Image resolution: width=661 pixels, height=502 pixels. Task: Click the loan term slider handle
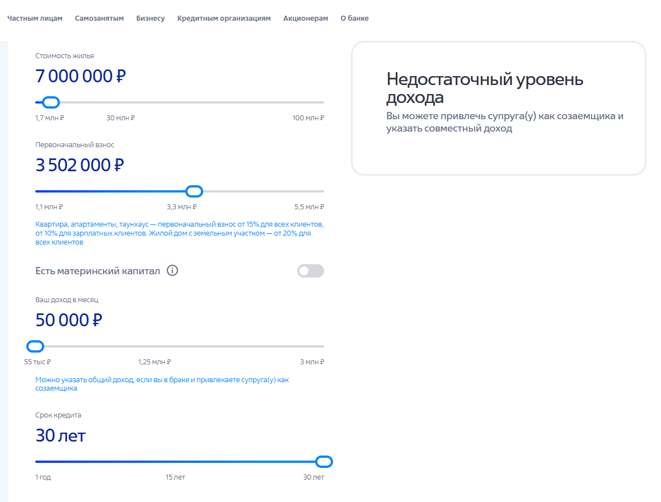tap(324, 462)
